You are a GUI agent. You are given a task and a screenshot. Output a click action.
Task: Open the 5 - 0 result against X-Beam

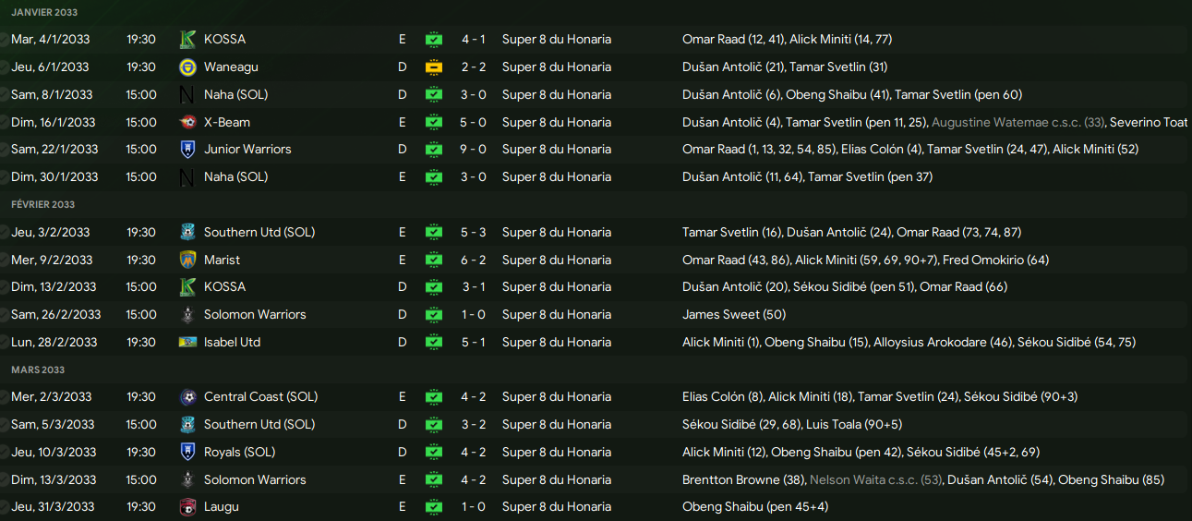pos(474,122)
